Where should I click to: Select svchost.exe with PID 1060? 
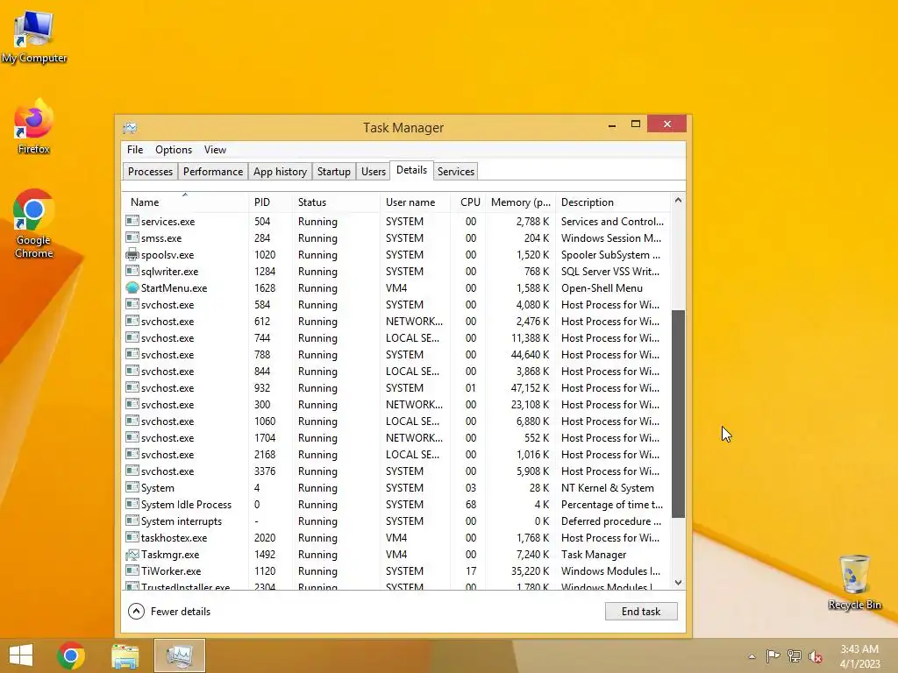coord(397,422)
